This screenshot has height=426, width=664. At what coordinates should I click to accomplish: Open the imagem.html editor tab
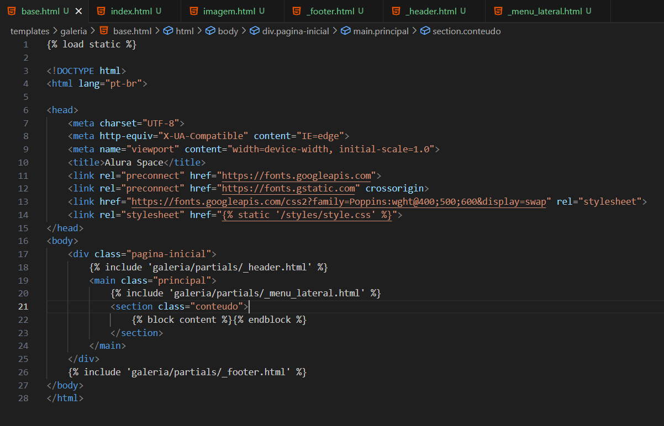[x=233, y=11]
